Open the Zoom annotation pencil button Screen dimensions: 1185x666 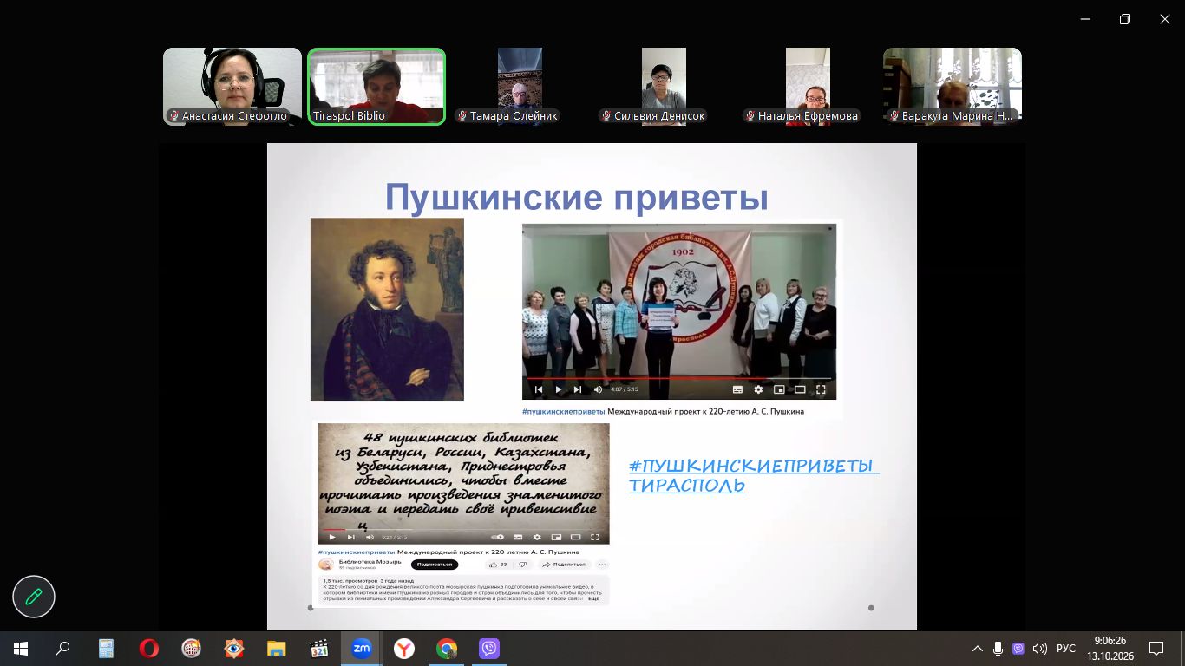pyautogui.click(x=34, y=597)
